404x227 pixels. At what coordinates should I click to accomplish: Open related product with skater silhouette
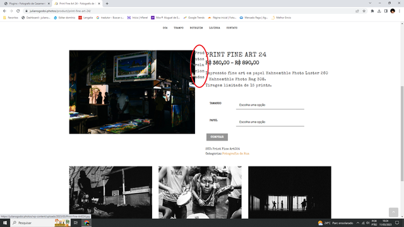pyautogui.click(x=110, y=192)
